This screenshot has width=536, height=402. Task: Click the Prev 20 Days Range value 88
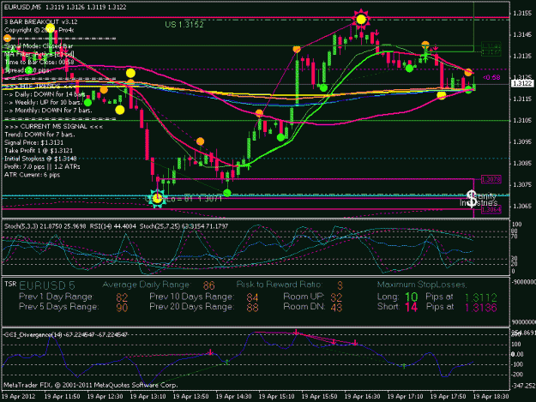click(x=252, y=308)
